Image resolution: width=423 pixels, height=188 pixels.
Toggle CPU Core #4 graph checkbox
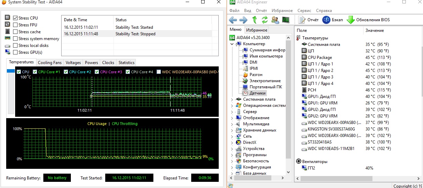click(x=128, y=72)
